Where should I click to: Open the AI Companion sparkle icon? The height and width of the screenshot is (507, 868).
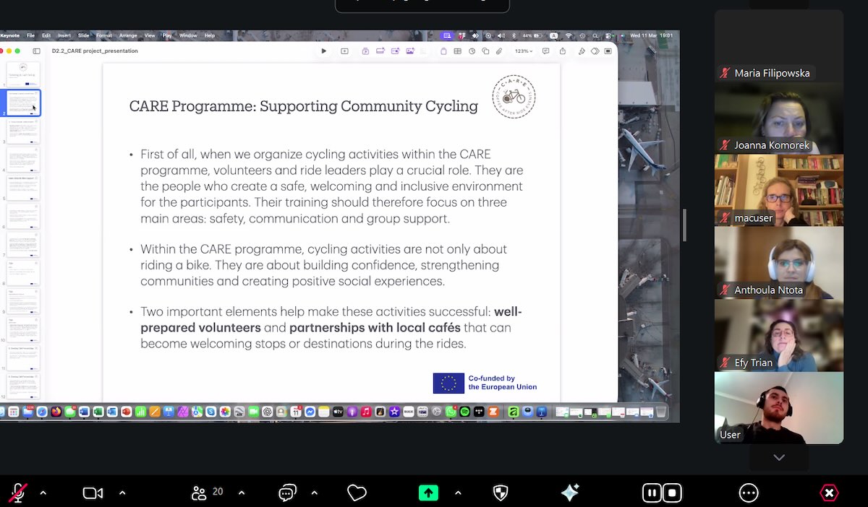click(570, 493)
